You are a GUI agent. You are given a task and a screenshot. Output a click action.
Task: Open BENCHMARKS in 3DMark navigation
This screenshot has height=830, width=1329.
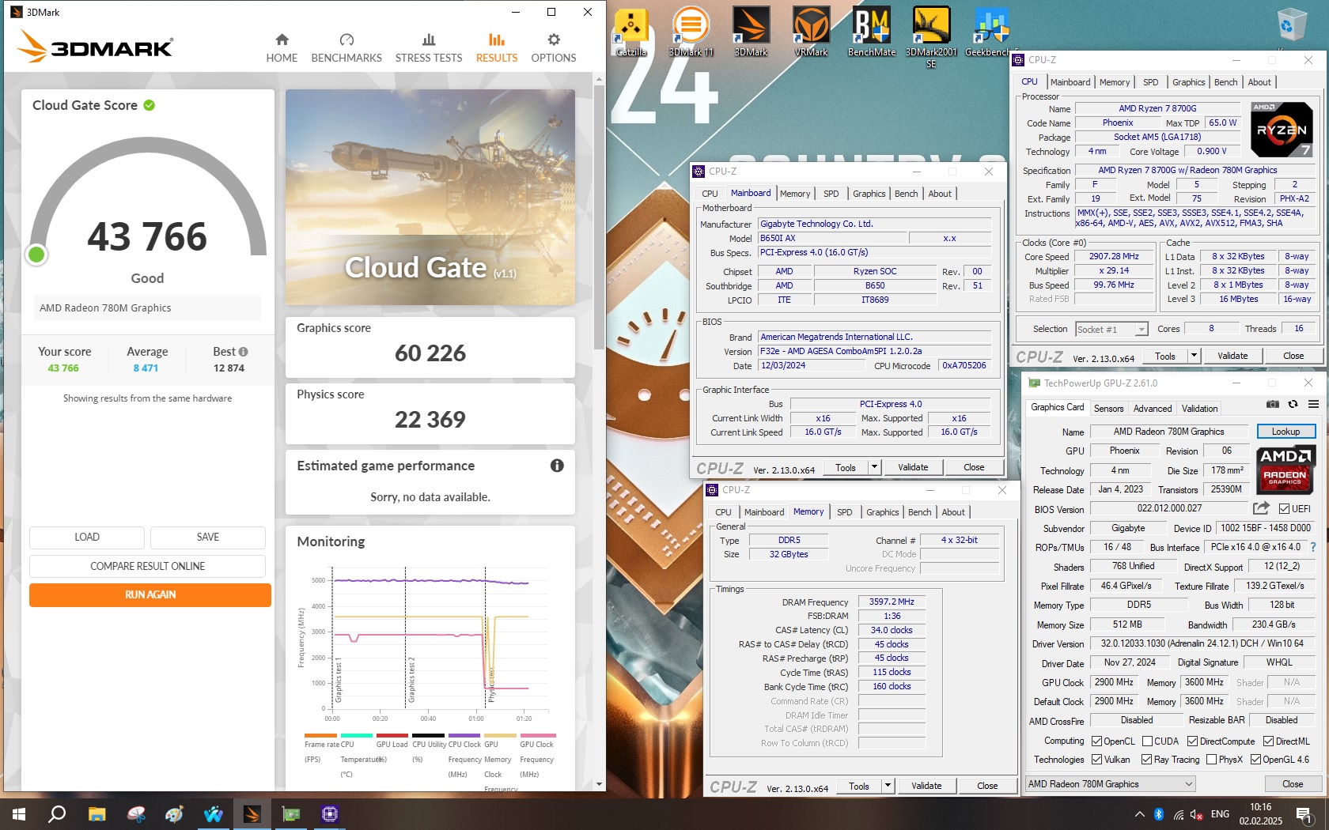(346, 48)
